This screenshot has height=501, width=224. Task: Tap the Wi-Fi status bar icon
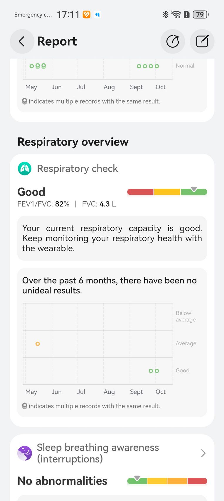pyautogui.click(x=176, y=14)
